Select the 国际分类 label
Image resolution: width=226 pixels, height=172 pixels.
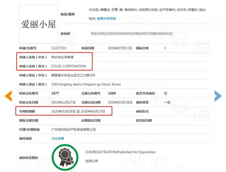coord(142,48)
